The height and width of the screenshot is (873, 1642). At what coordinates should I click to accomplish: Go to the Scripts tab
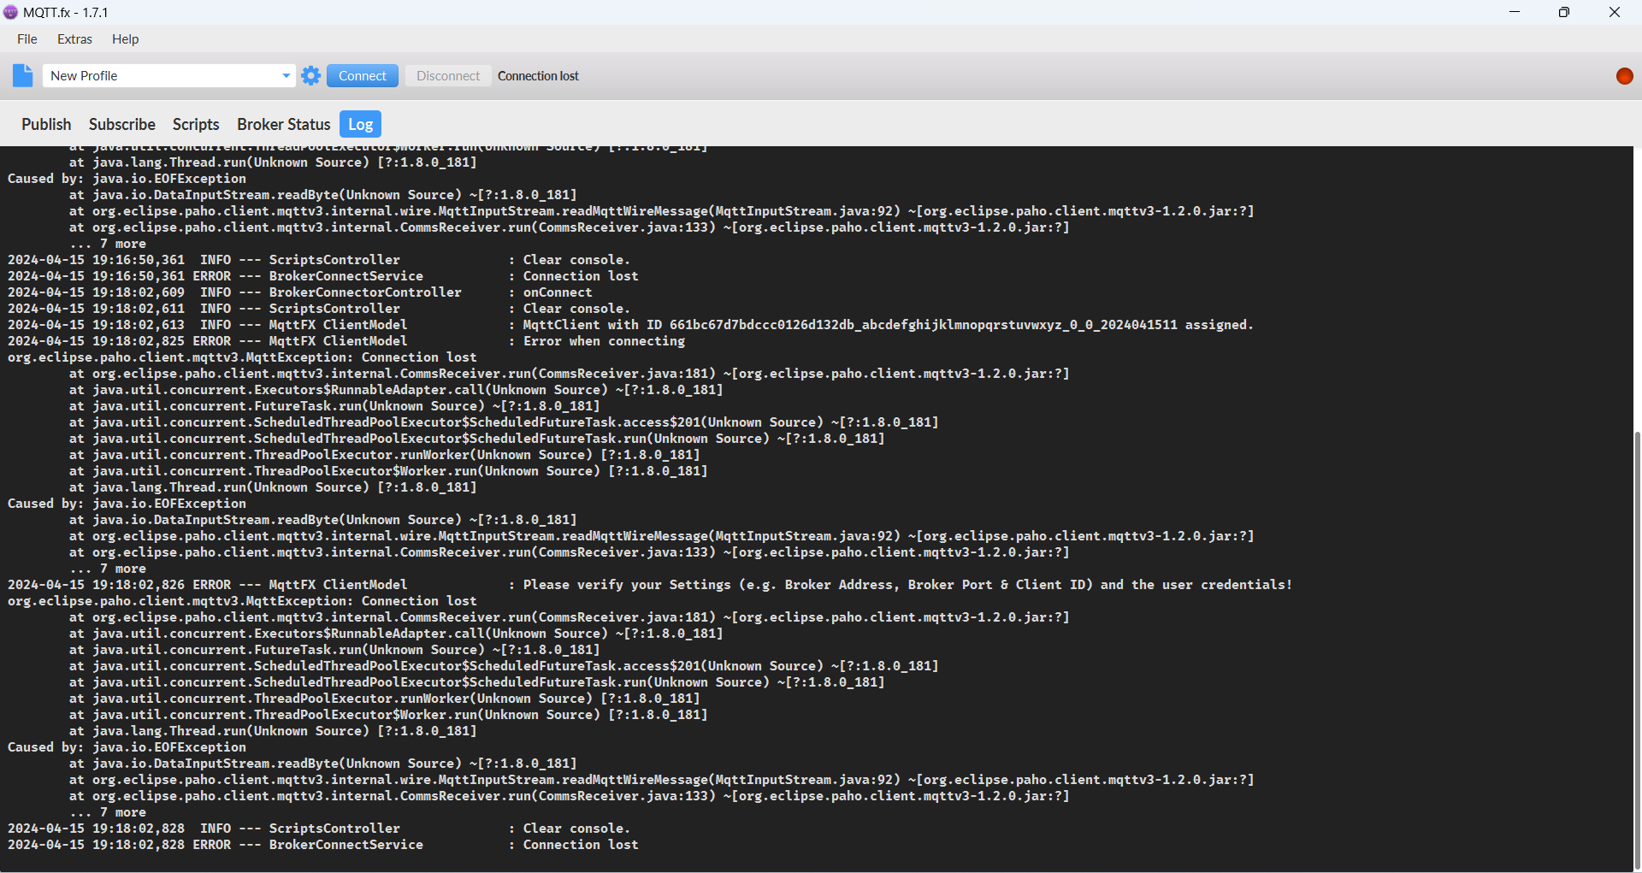tap(196, 124)
